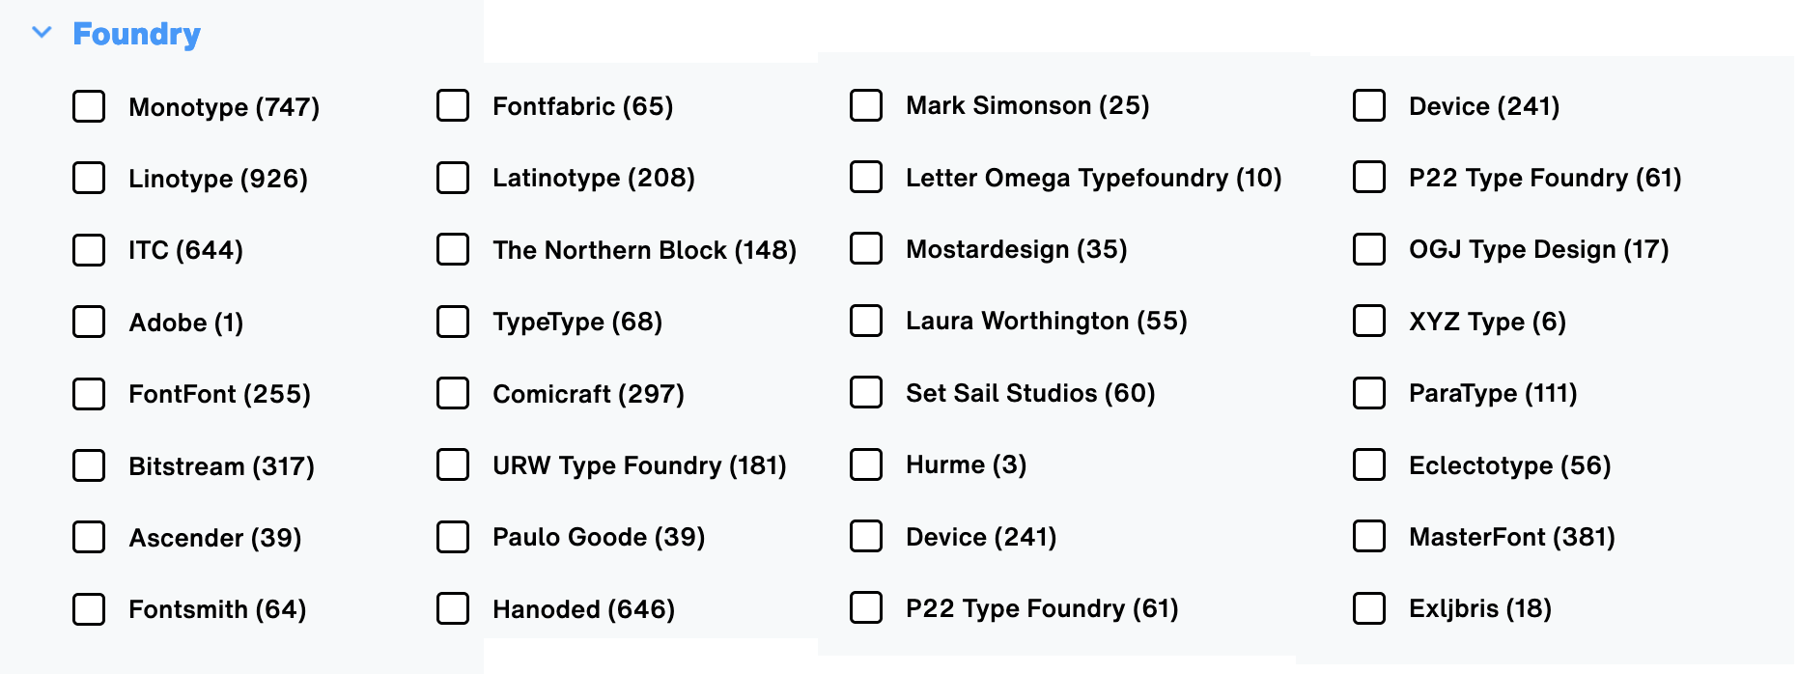Toggle the Hanoded (646) checkbox
Image resolution: width=1798 pixels, height=674 pixels.
click(453, 608)
